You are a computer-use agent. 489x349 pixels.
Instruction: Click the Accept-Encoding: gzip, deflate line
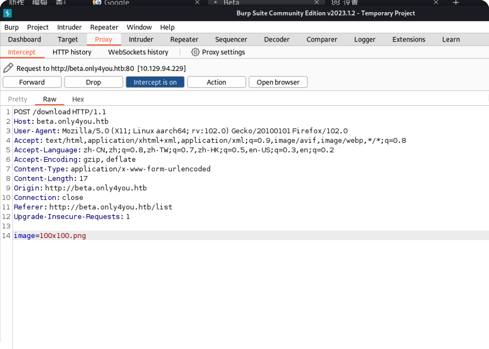tap(75, 159)
